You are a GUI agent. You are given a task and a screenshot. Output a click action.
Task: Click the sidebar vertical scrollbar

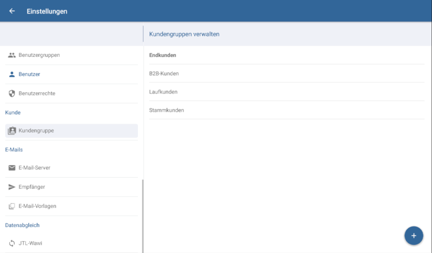143,215
